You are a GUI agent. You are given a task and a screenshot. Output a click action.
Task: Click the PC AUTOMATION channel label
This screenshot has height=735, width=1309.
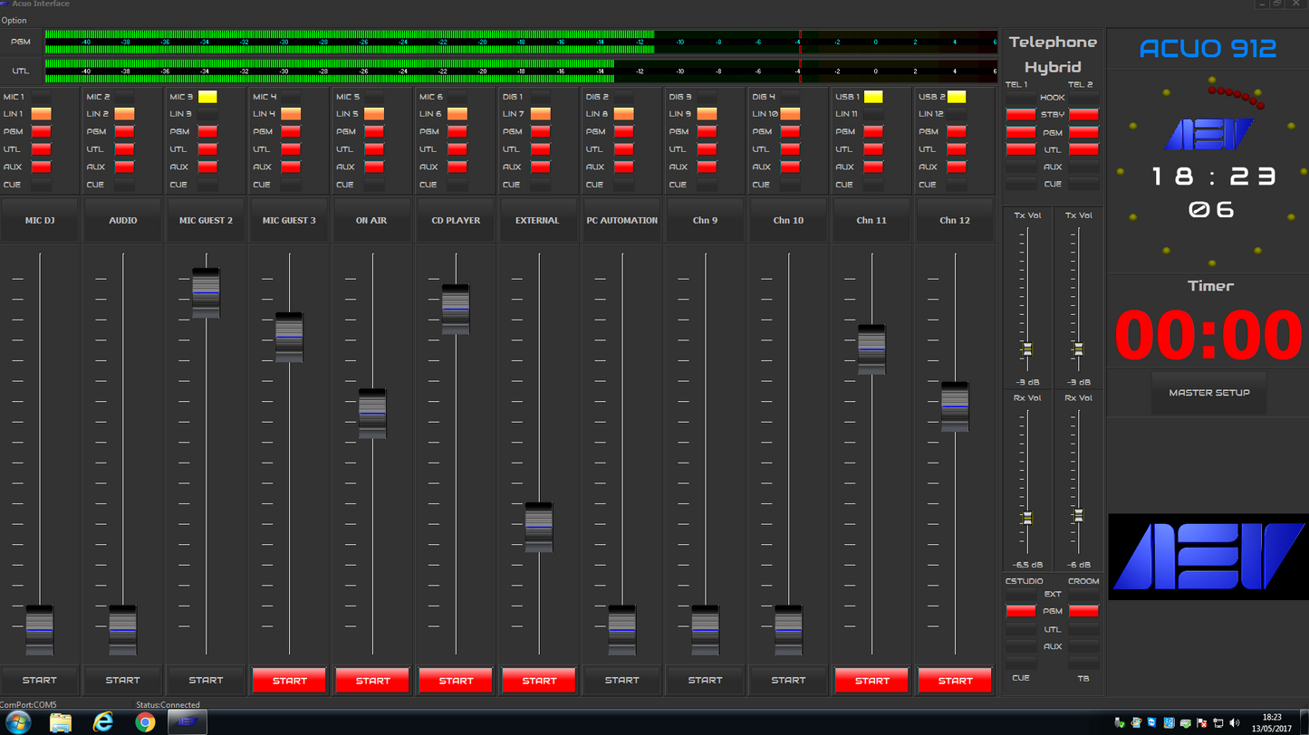click(621, 221)
